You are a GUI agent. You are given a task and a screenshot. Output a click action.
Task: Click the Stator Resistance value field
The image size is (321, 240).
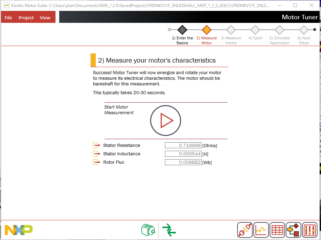[x=183, y=145]
